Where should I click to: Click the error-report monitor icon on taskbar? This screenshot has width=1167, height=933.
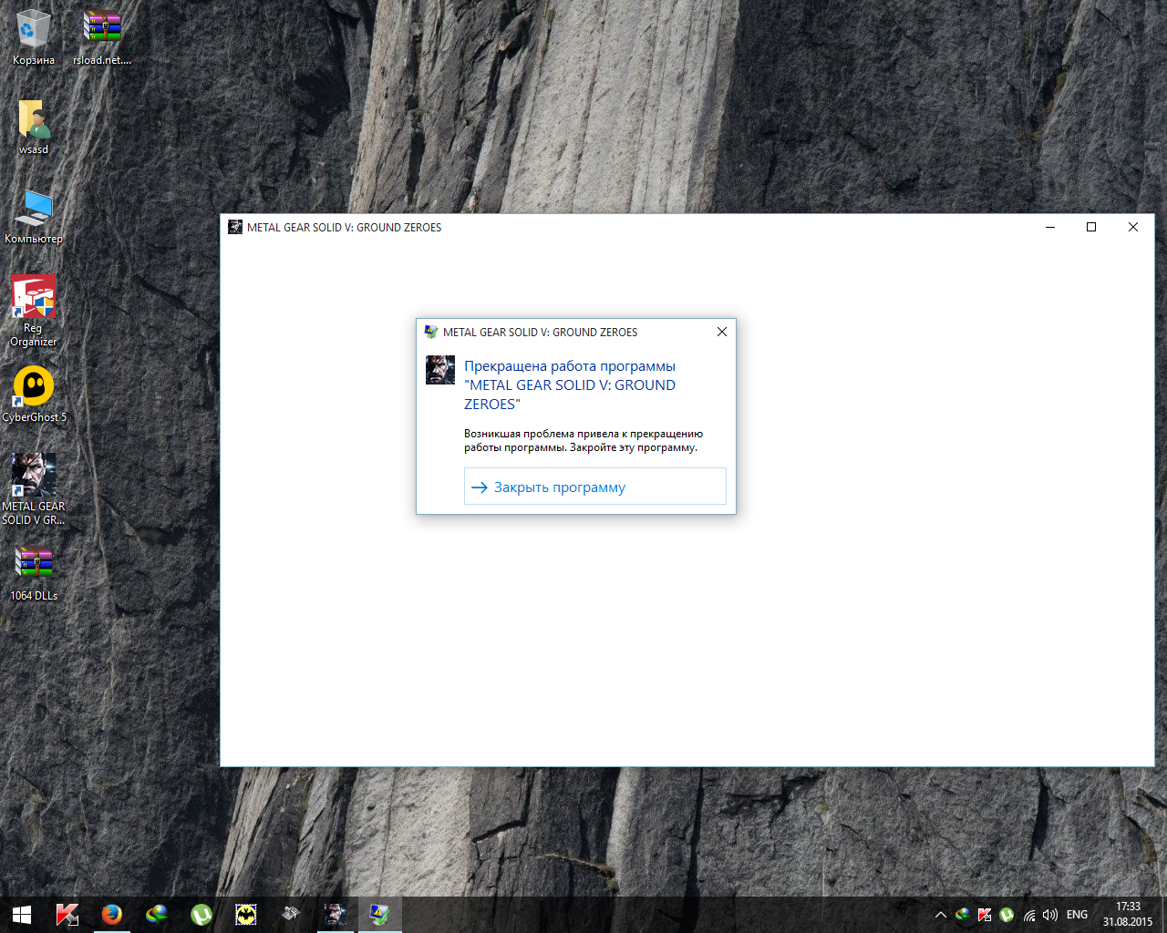[379, 915]
